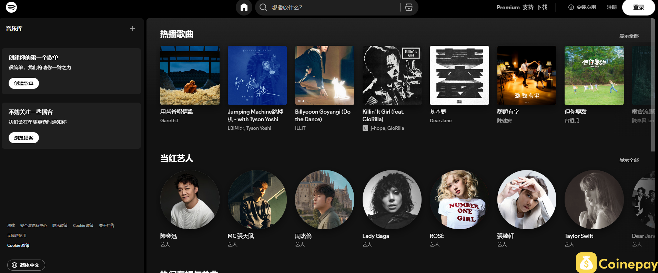Go to the Home icon button
658x273 pixels.
coord(244,7)
